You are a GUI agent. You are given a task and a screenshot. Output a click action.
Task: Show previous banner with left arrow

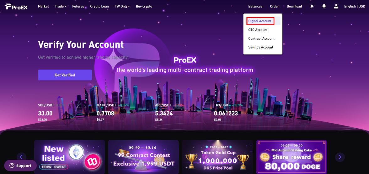point(21,157)
